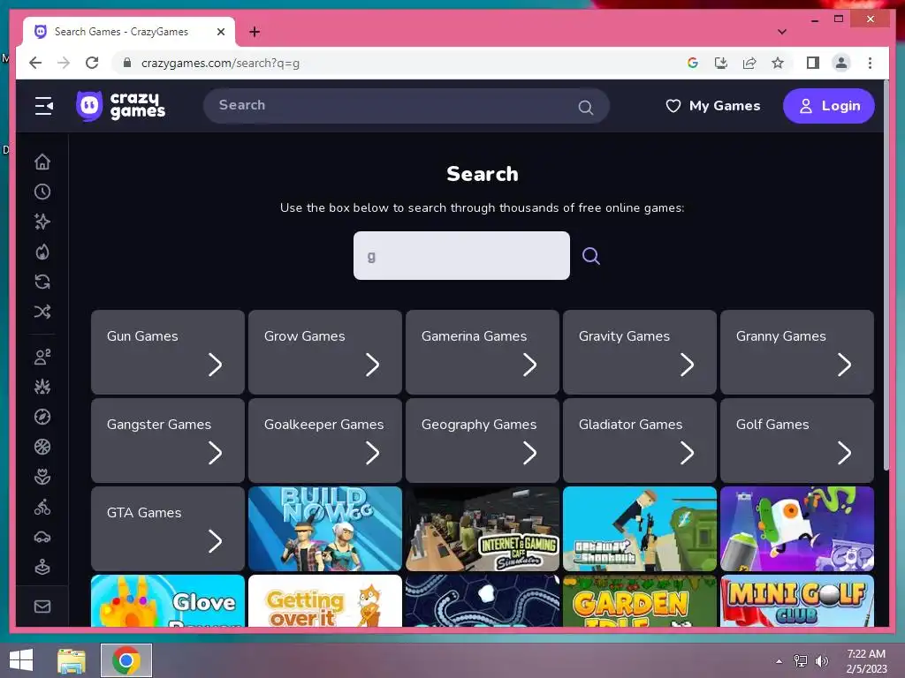
Task: Open the Contact envelope icon in sidebar
Action: click(x=42, y=606)
